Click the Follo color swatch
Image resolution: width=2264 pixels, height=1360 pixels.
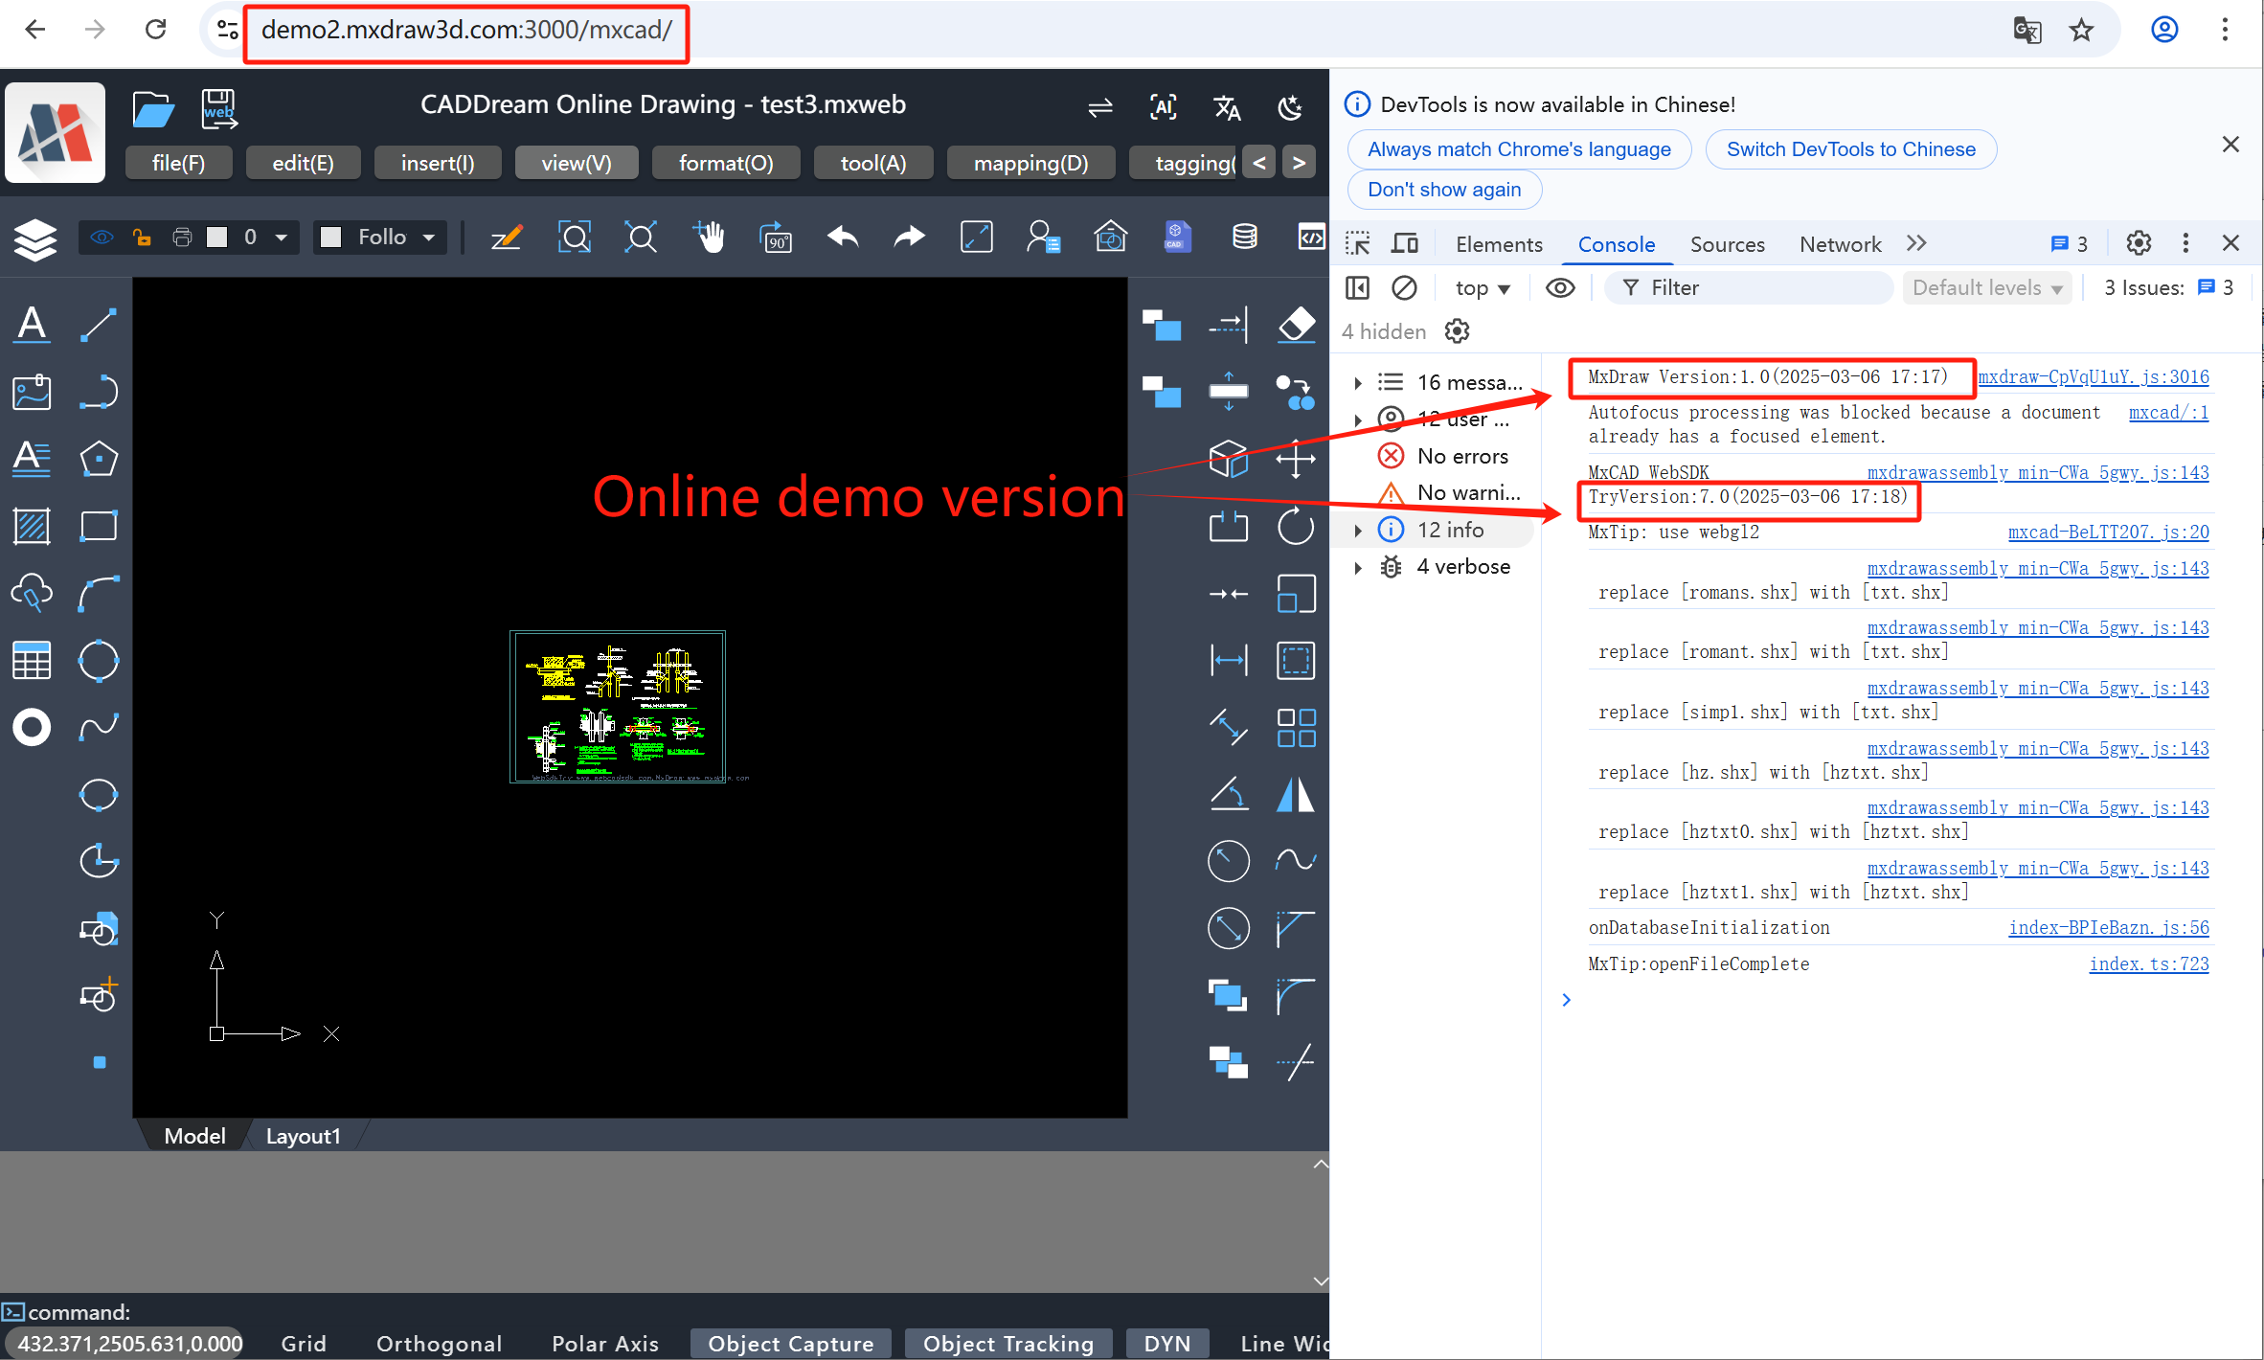click(331, 238)
